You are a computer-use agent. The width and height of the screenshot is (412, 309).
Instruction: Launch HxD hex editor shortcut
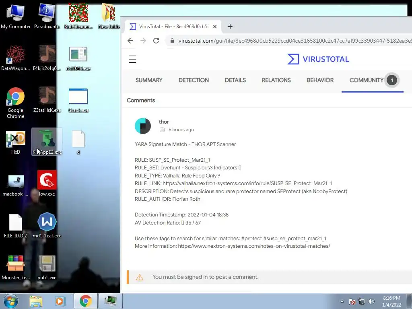[x=16, y=142]
